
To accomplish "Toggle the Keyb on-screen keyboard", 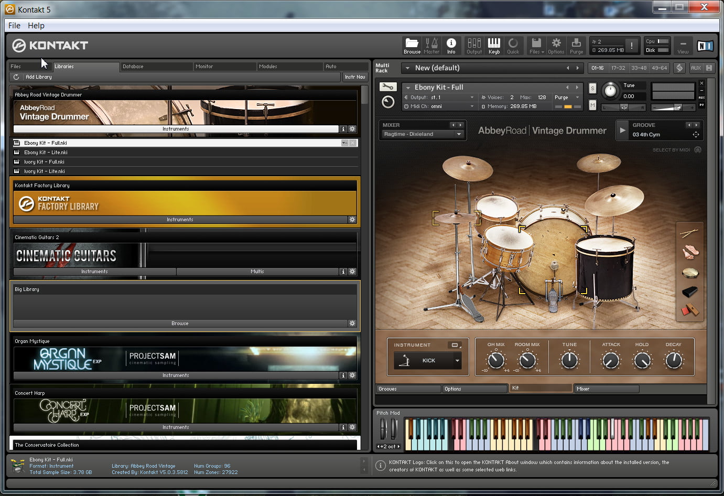I will coord(494,46).
